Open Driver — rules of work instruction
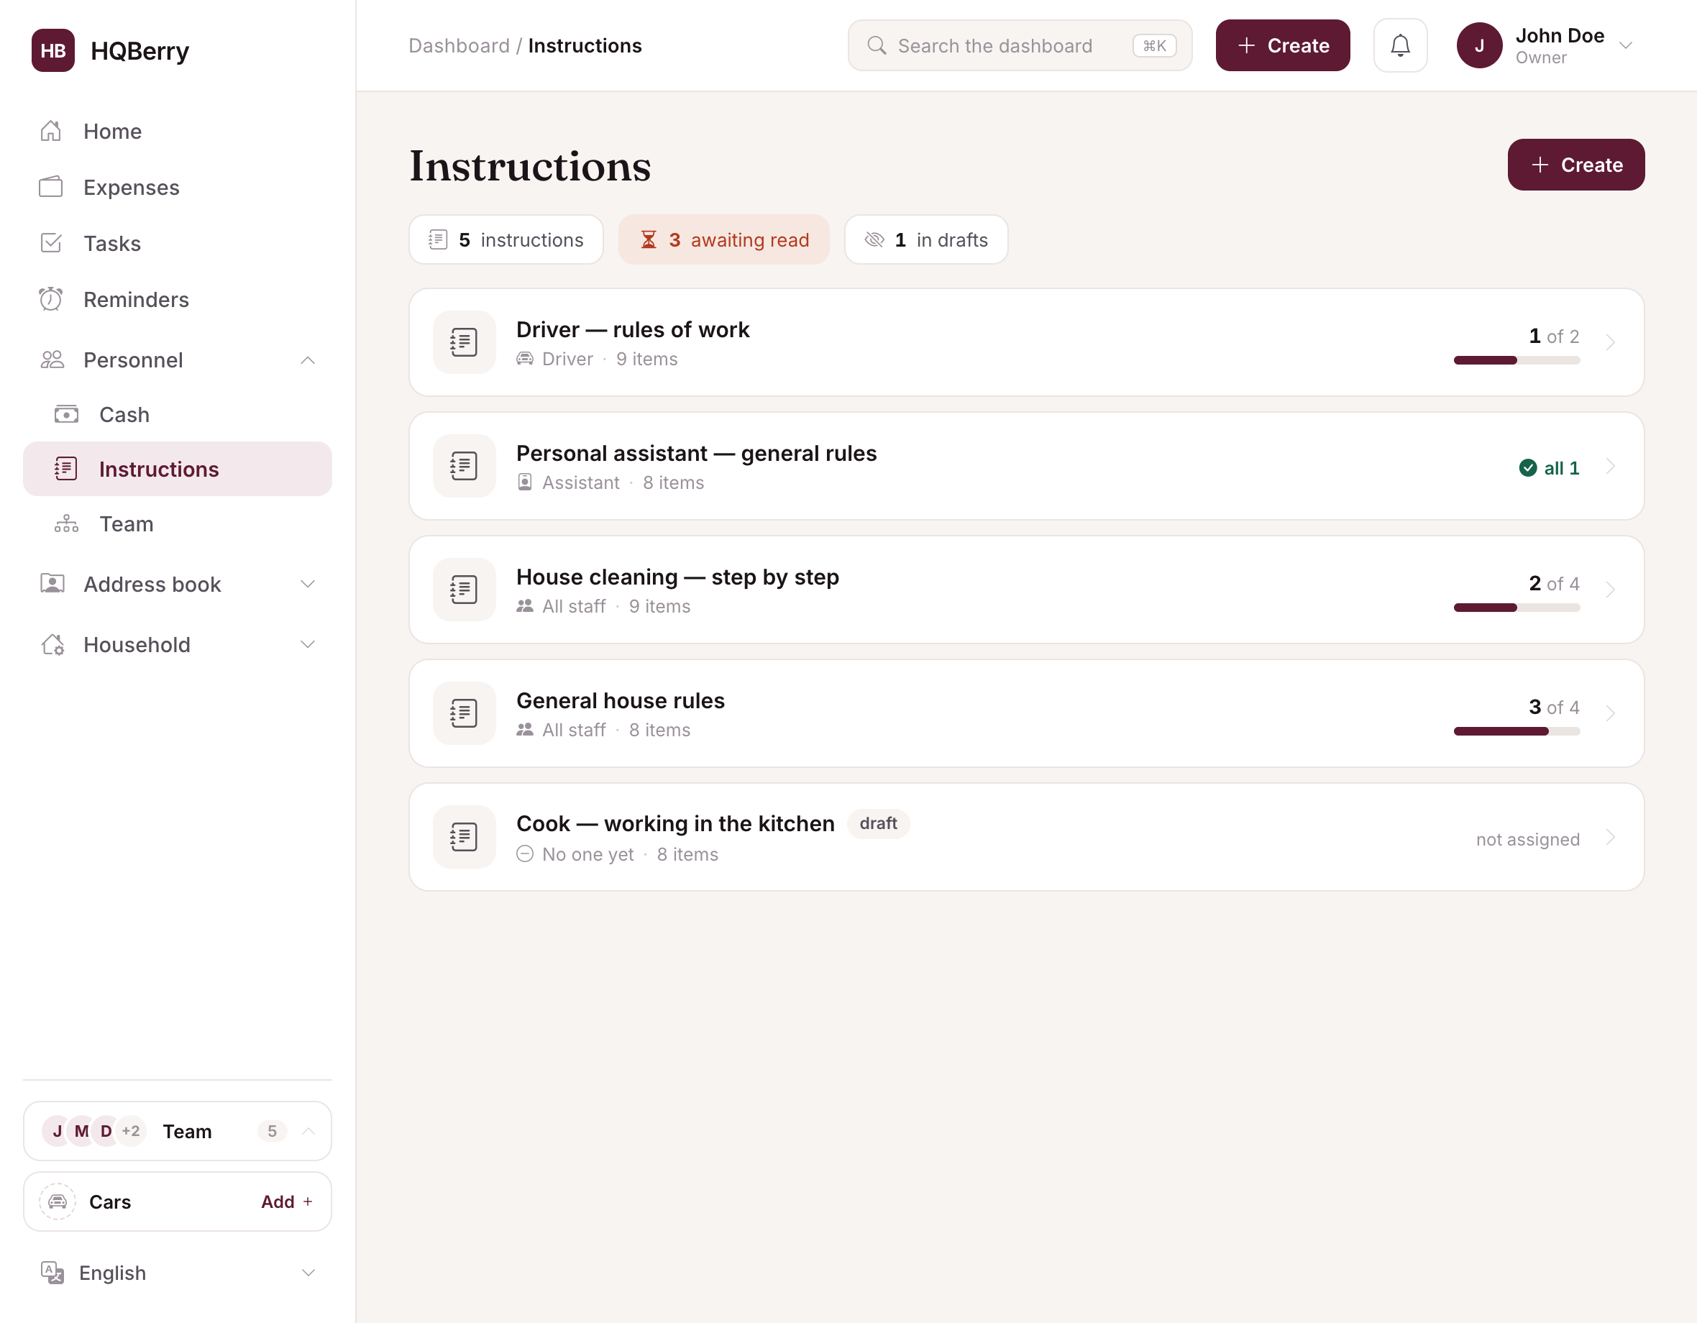1697x1323 pixels. click(1026, 342)
